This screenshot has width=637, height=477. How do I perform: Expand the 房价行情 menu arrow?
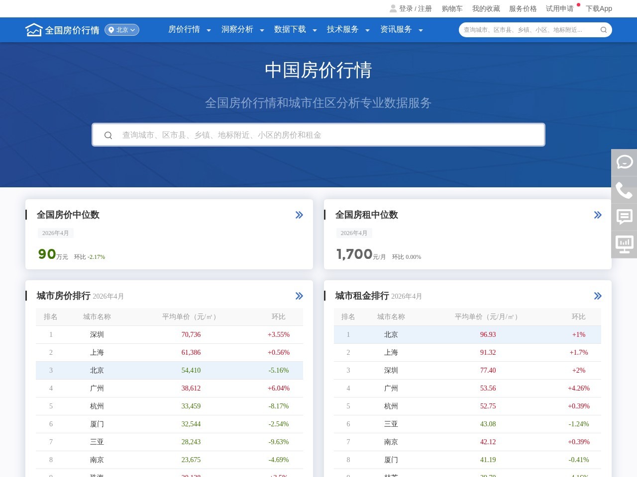pyautogui.click(x=209, y=30)
